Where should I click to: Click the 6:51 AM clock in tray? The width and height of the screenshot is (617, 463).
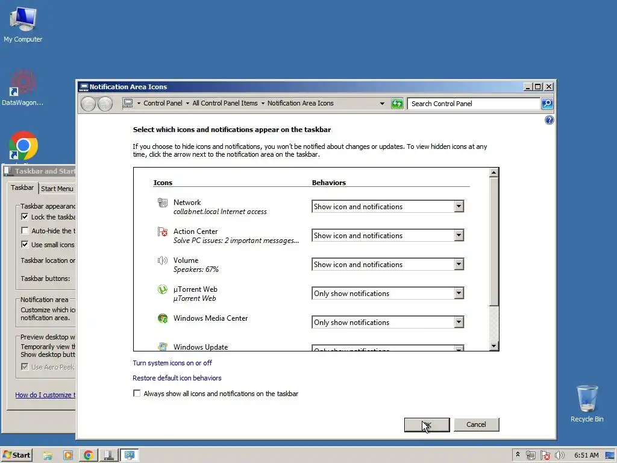click(586, 456)
